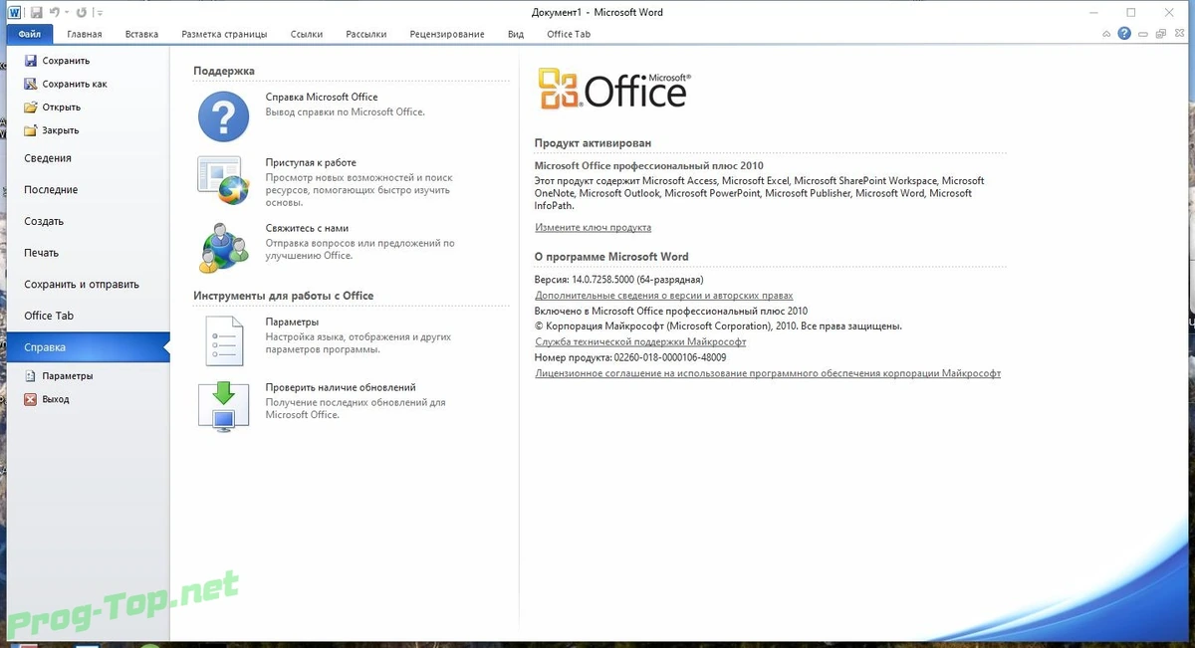1195x648 pixels.
Task: Switch to the Вставка tab
Action: [x=142, y=34]
